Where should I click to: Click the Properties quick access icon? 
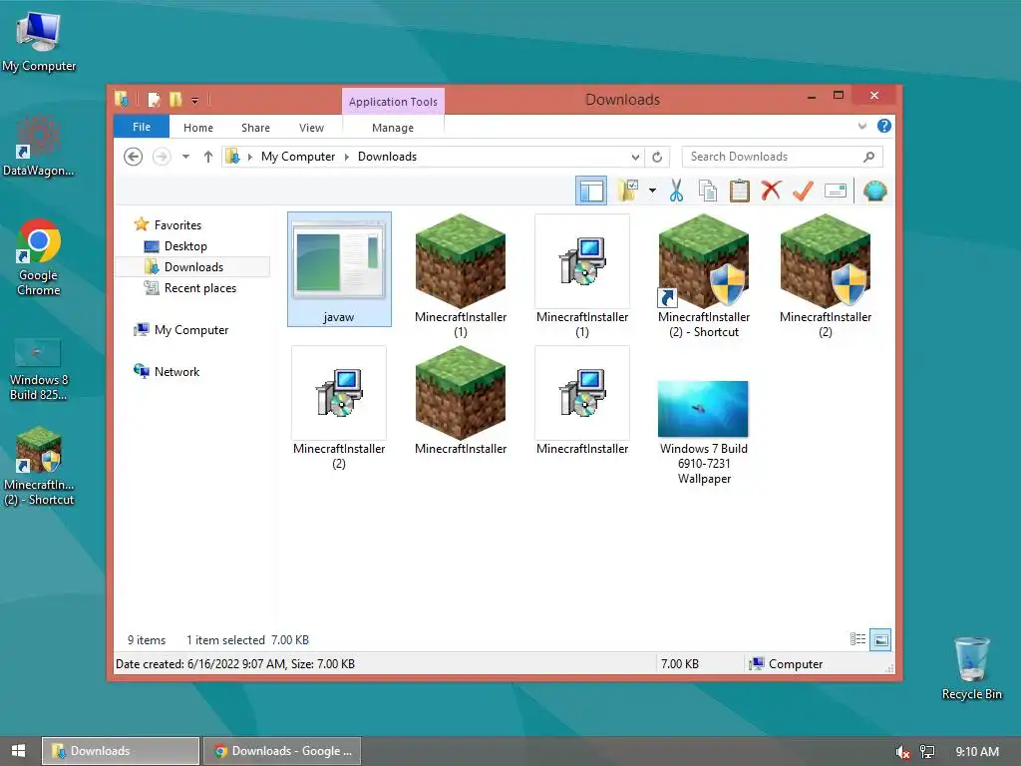click(x=154, y=100)
